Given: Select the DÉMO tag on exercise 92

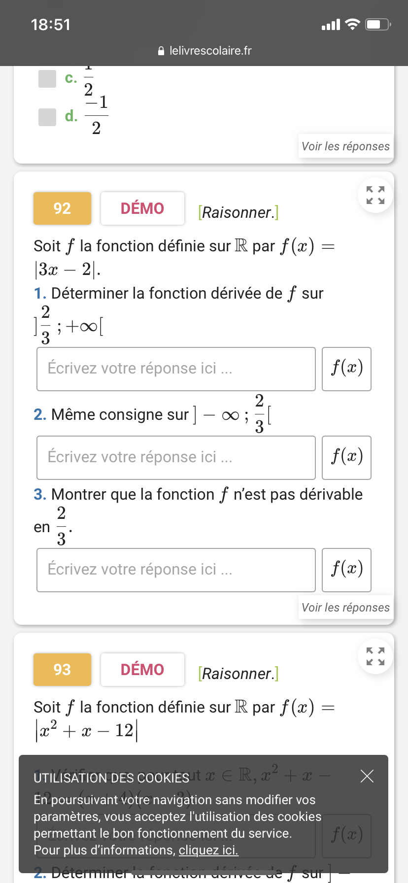Looking at the screenshot, I should 142,208.
